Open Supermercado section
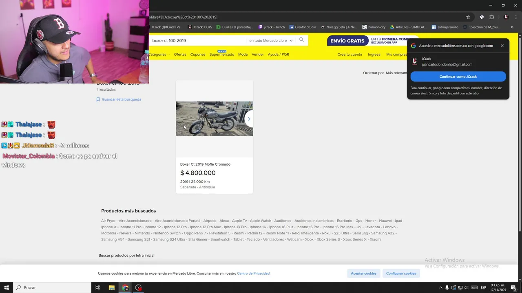This screenshot has height=293, width=522. click(x=222, y=55)
